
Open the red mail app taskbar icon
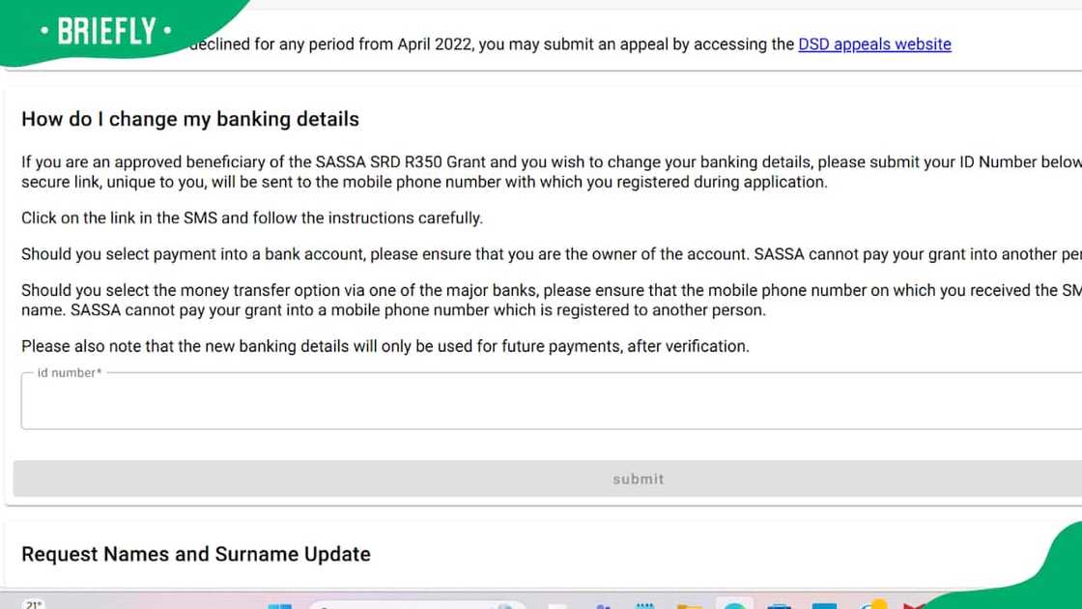[913, 606]
